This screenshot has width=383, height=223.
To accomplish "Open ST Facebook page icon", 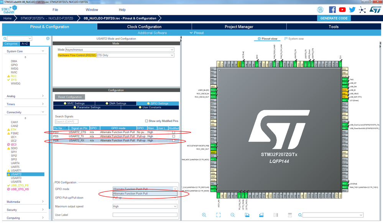I will [x=332, y=10].
